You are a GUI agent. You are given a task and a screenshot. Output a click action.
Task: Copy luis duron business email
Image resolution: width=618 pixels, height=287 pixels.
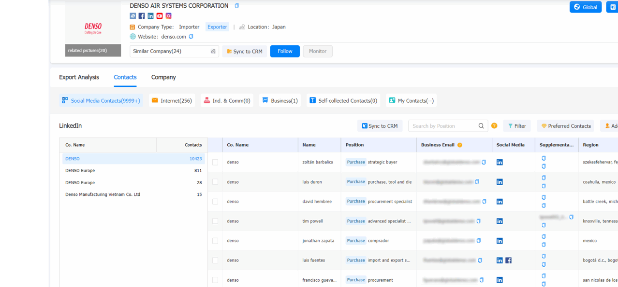point(477,182)
